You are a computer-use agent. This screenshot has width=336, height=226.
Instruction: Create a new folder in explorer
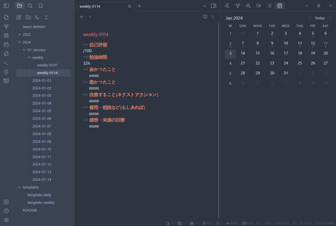tap(28, 17)
